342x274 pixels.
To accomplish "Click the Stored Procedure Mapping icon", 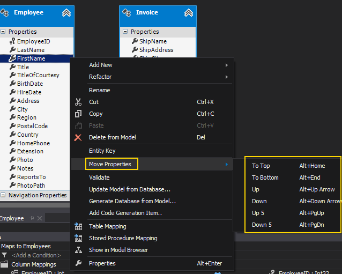I will click(x=78, y=239).
